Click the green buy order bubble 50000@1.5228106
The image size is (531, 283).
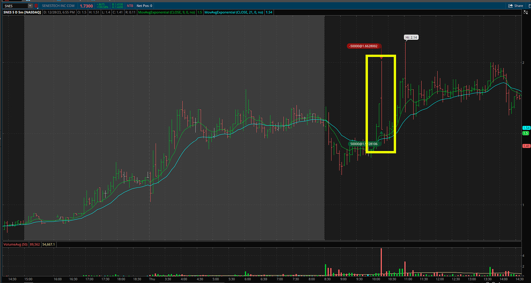(x=364, y=144)
